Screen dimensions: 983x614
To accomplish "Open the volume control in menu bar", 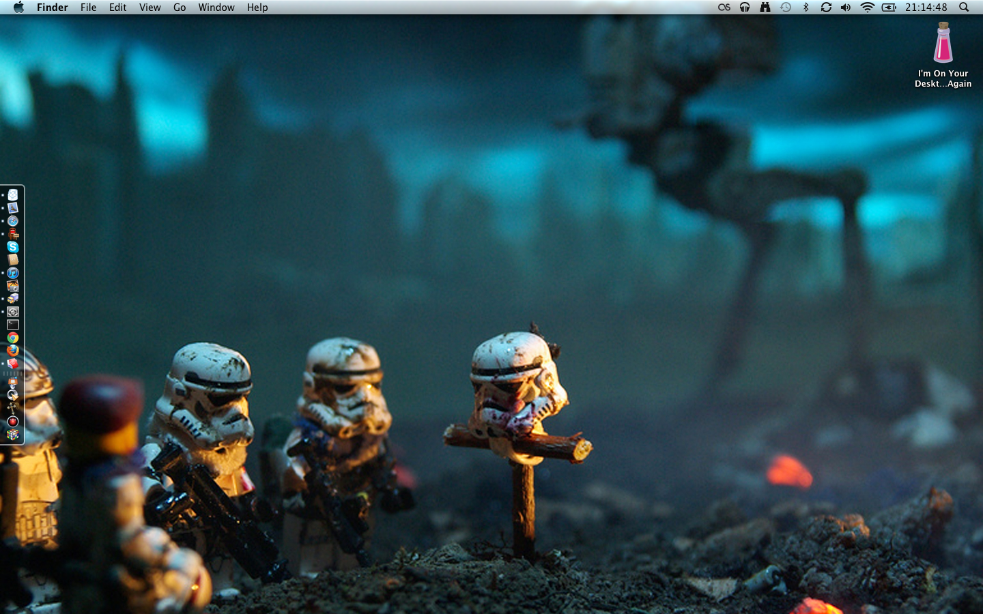I will point(846,8).
